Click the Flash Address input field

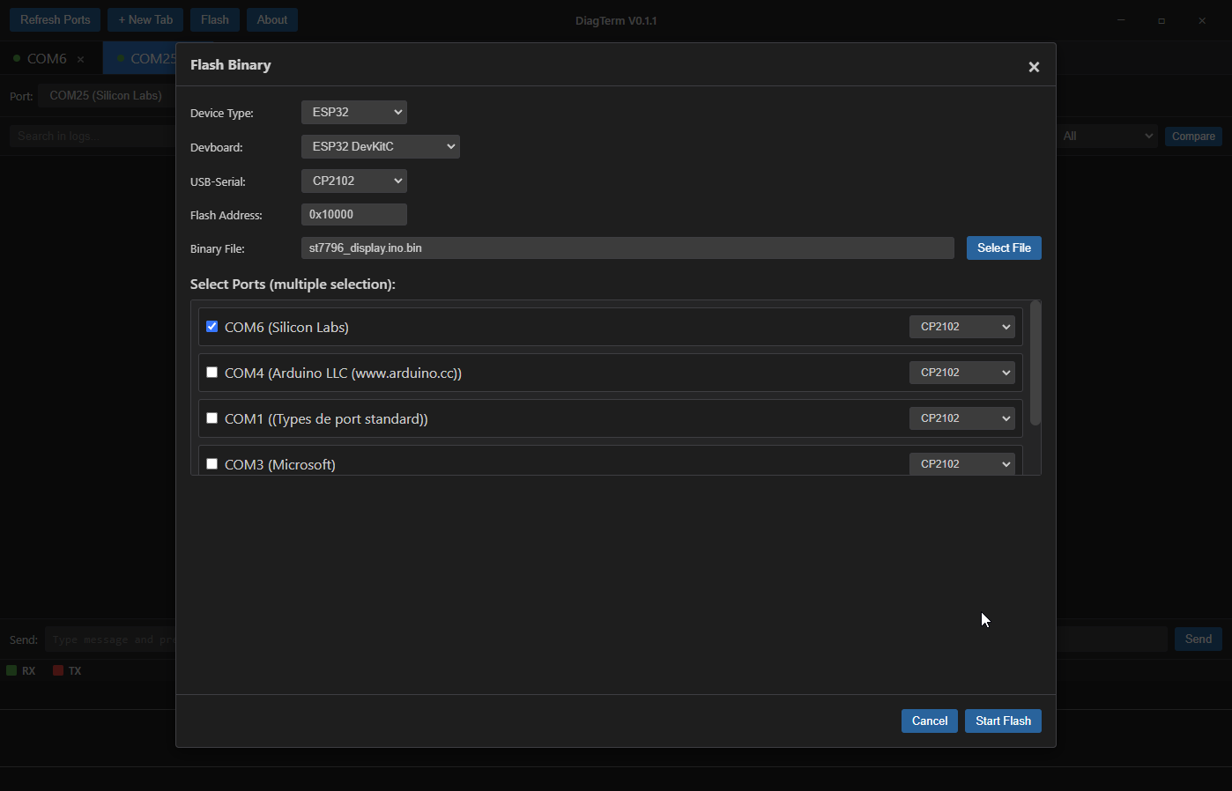coord(353,214)
